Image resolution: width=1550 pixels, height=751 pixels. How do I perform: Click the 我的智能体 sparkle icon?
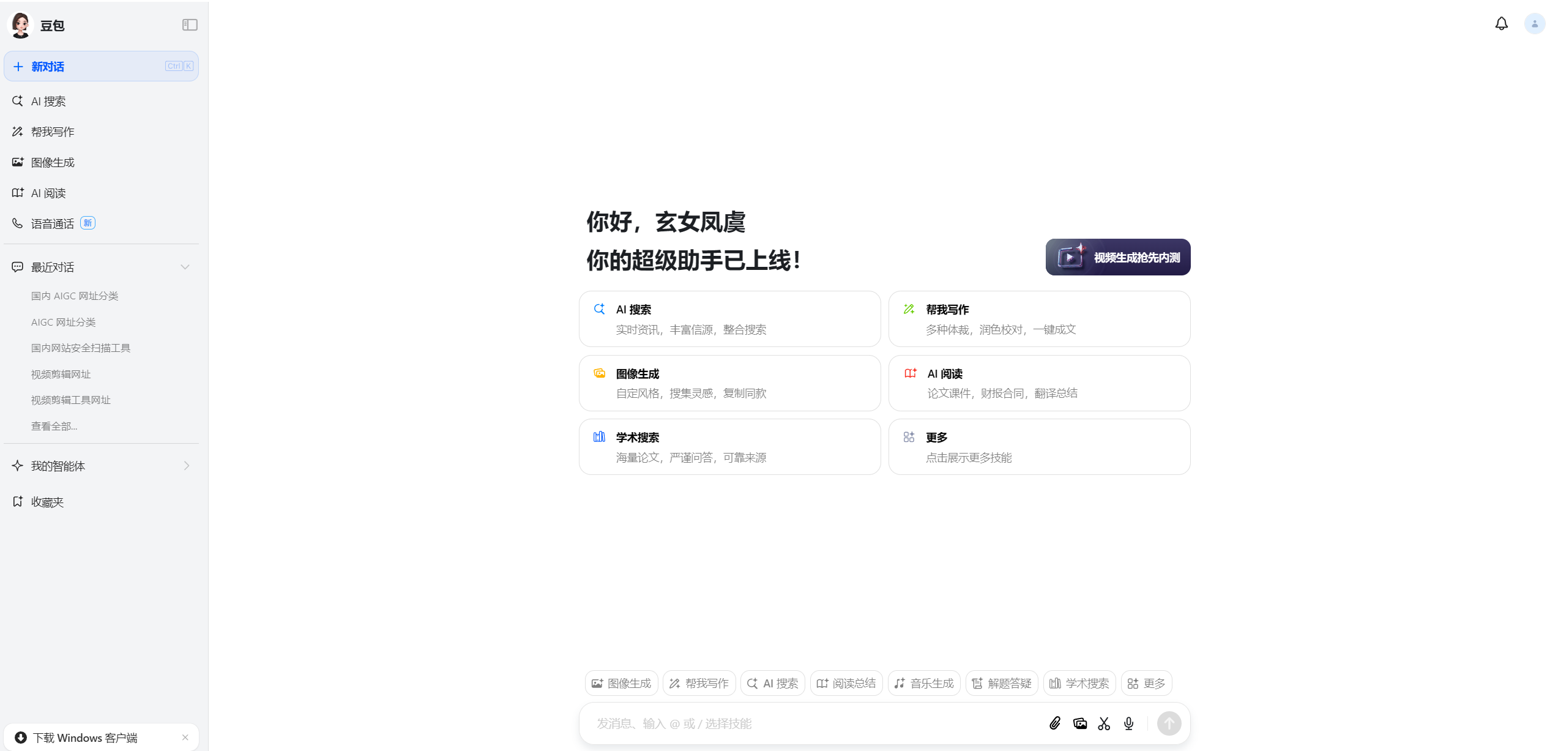(x=18, y=465)
